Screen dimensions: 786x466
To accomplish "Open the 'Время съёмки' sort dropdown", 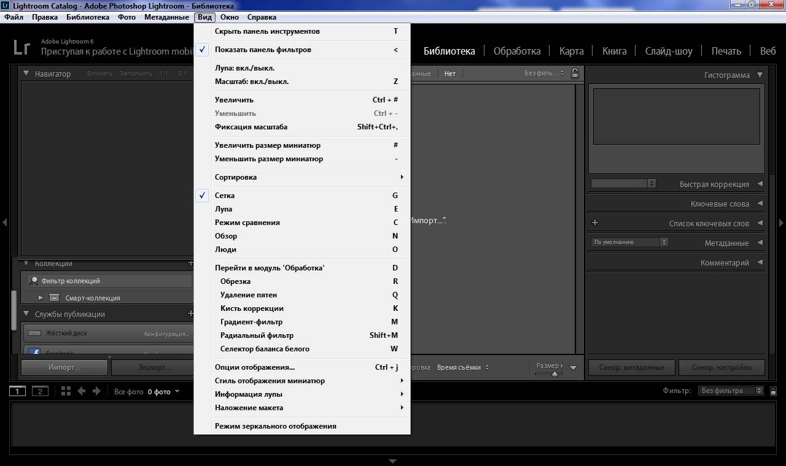I will click(x=463, y=367).
